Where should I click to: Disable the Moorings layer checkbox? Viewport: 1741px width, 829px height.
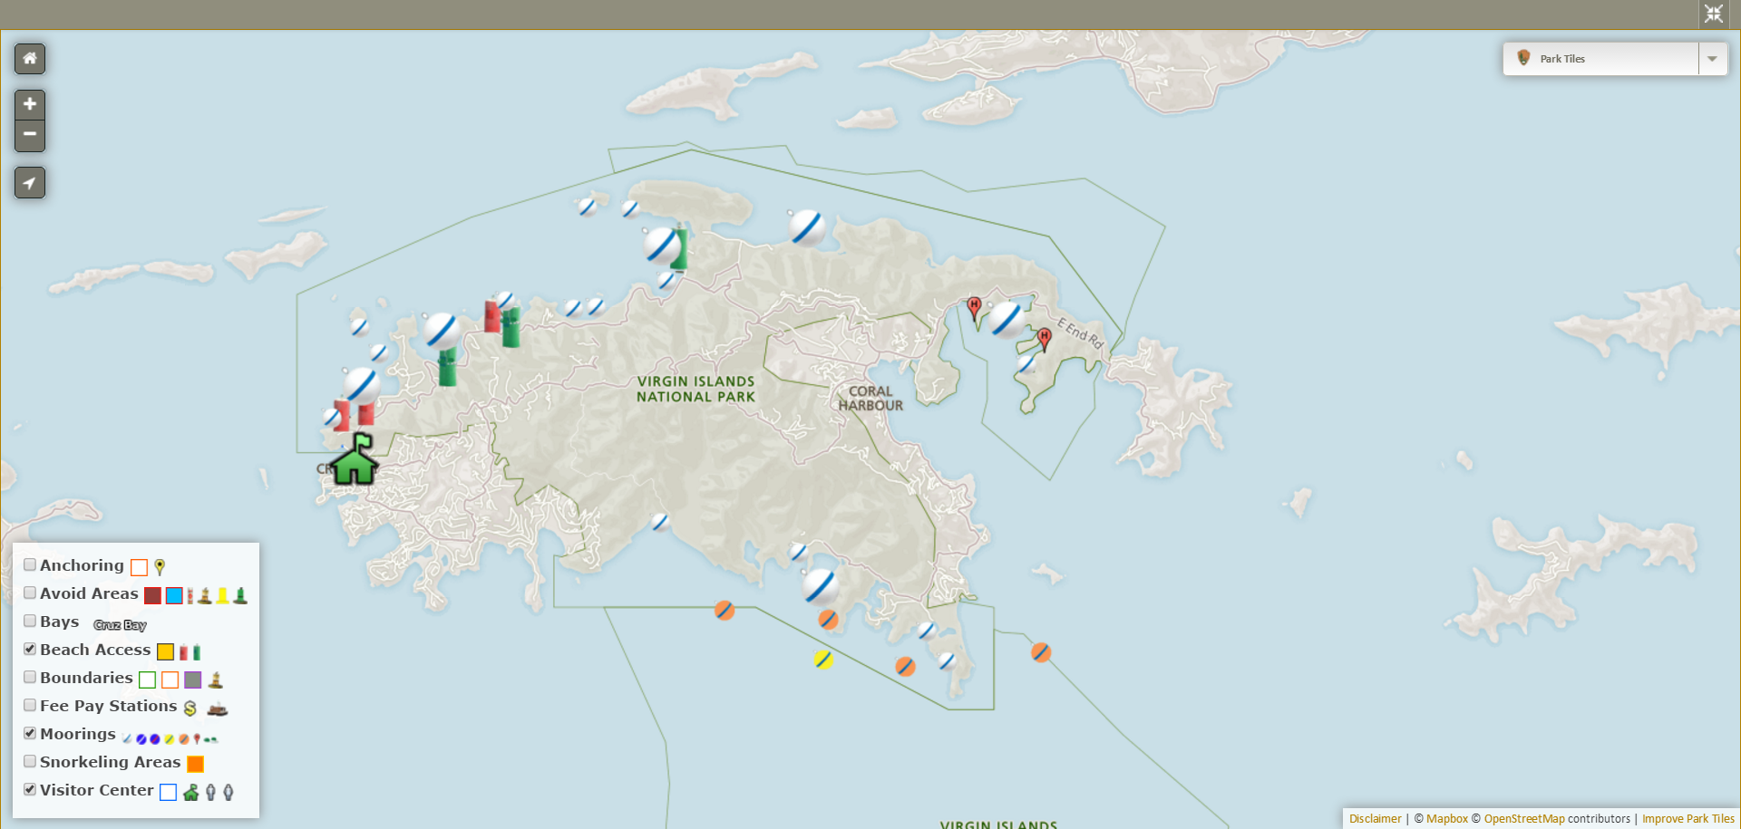point(30,733)
